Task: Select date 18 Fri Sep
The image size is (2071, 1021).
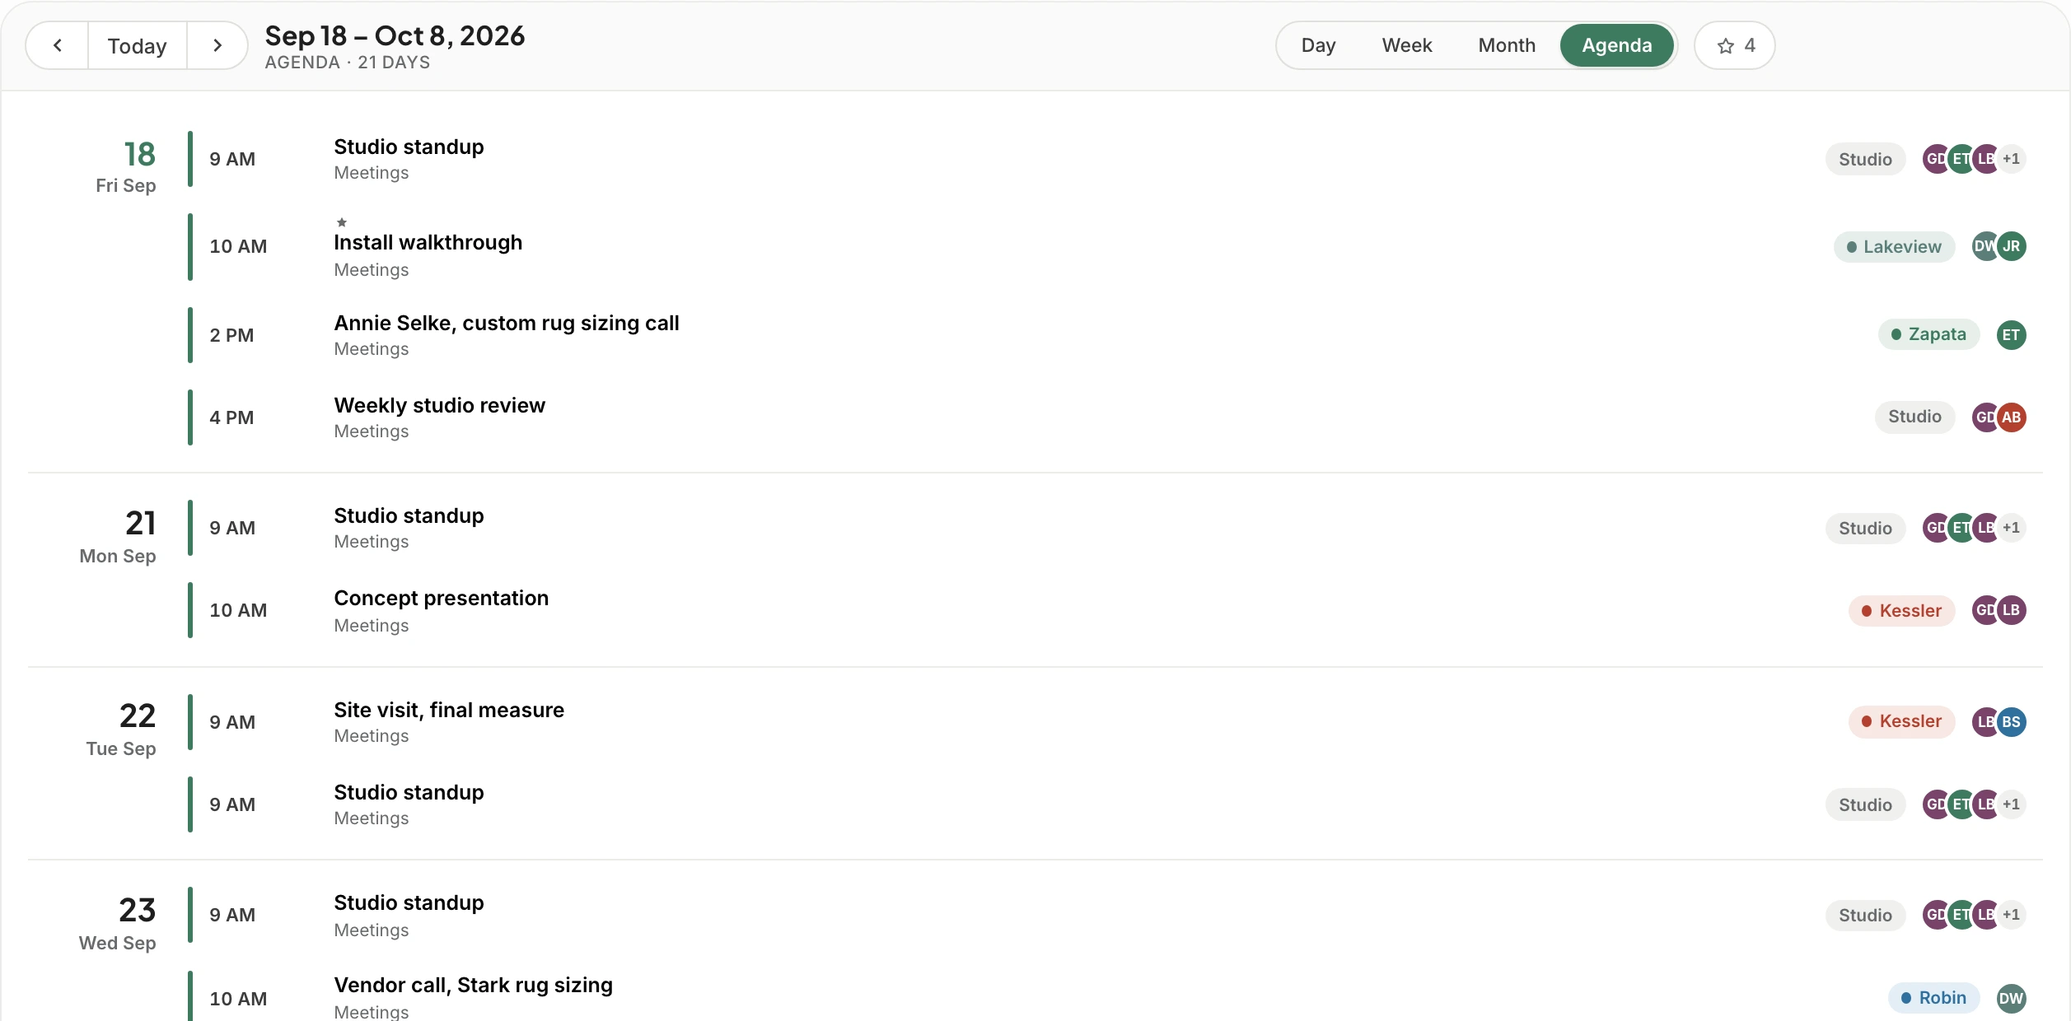Action: click(126, 167)
